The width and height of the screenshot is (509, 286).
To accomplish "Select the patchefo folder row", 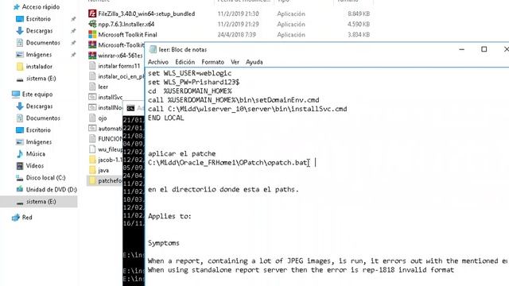I will (x=105, y=180).
